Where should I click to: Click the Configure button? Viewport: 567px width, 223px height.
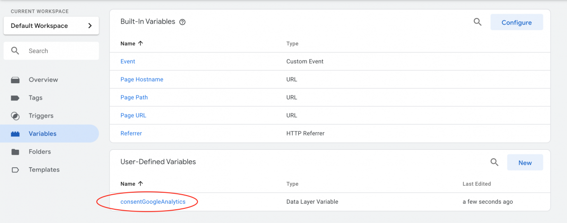pos(516,22)
